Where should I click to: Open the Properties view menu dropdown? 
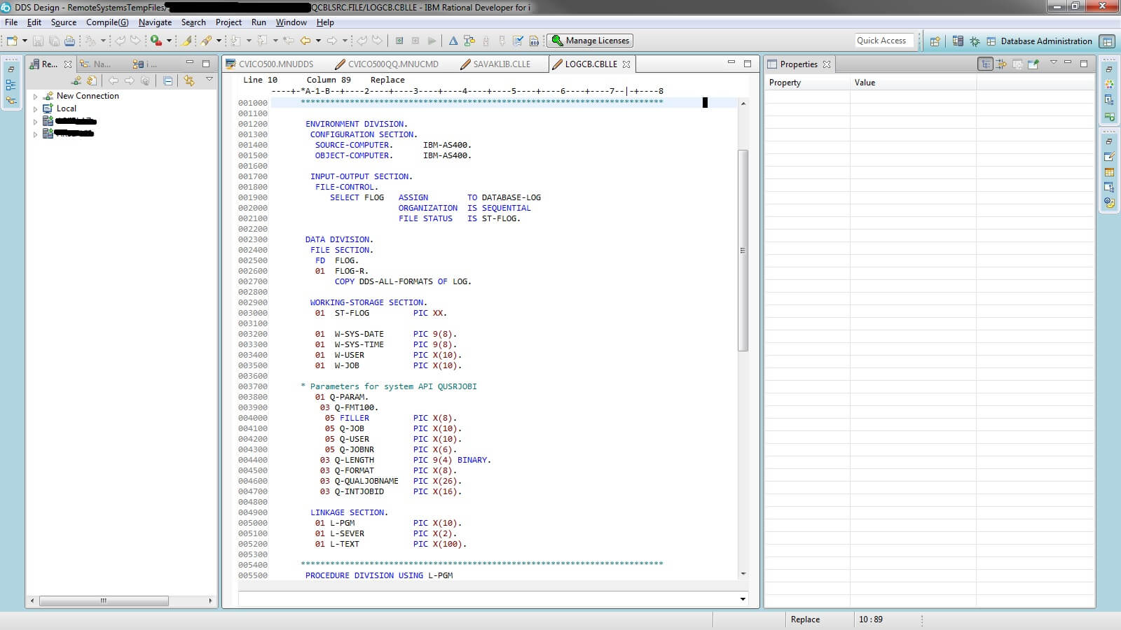point(1052,63)
